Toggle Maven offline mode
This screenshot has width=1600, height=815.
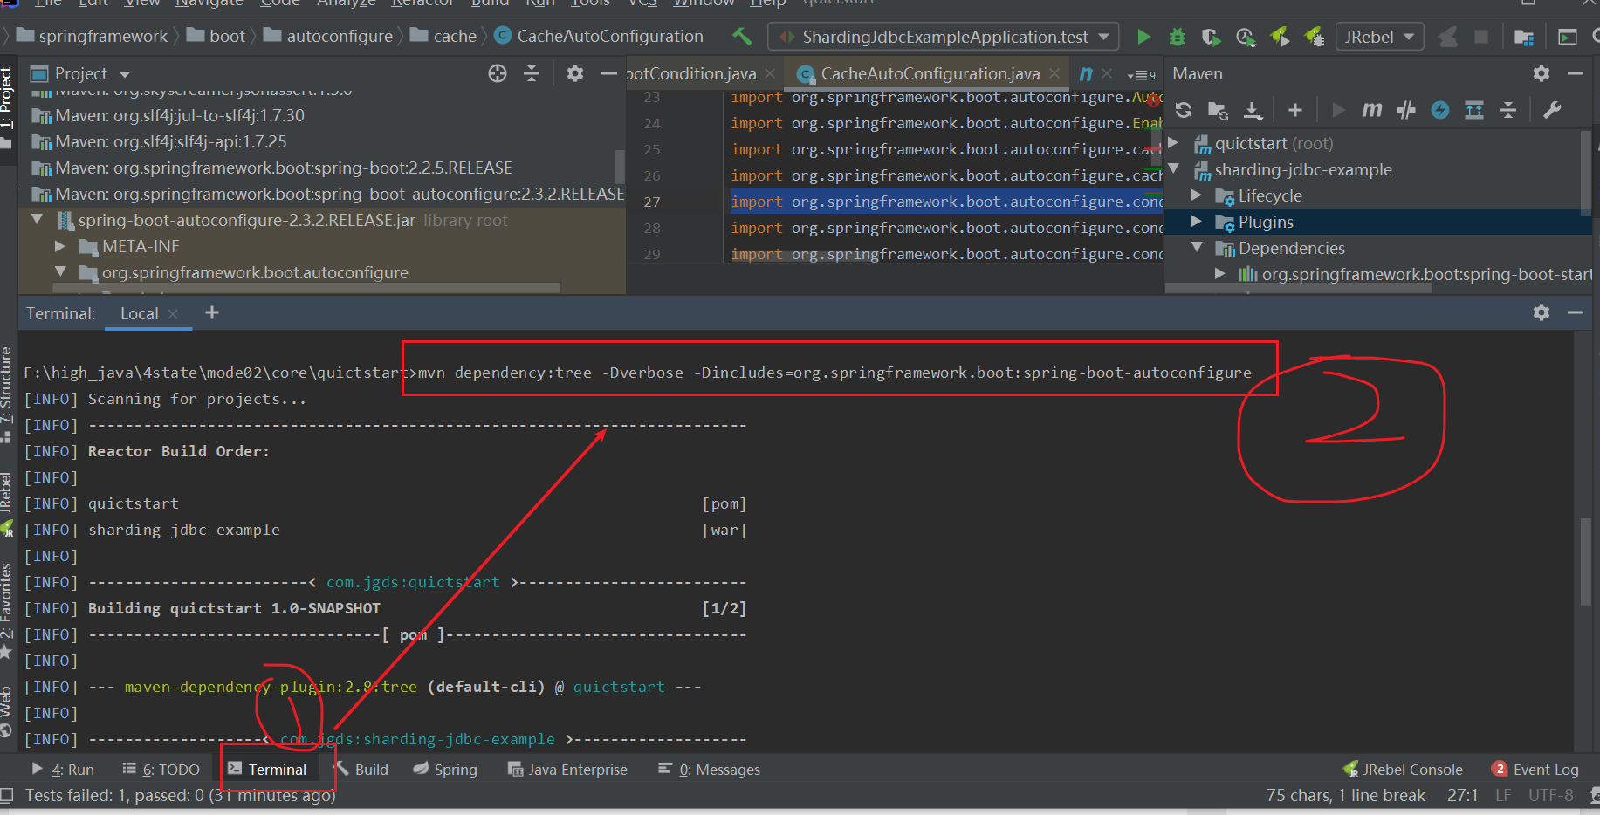pos(1406,110)
